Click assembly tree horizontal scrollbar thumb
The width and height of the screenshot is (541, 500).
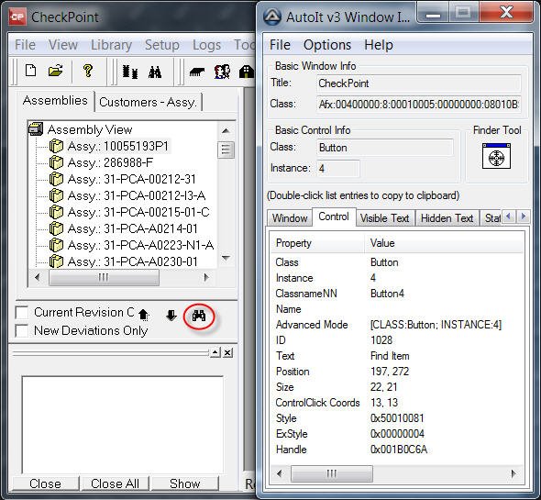click(104, 277)
